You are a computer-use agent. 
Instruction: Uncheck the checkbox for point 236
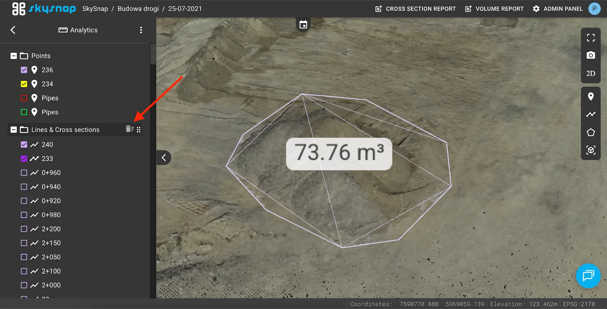(x=24, y=70)
